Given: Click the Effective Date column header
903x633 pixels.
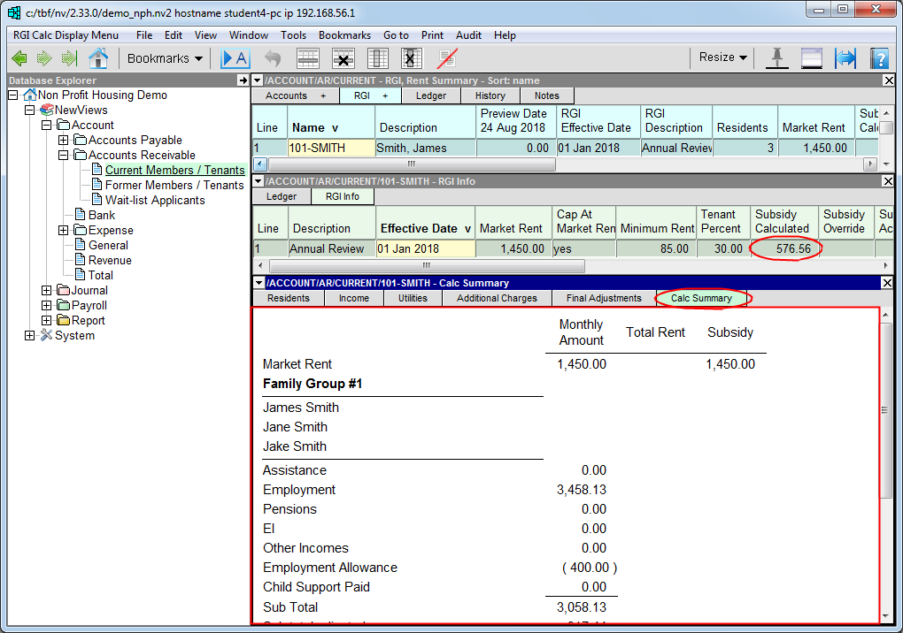Looking at the screenshot, I should [x=425, y=228].
